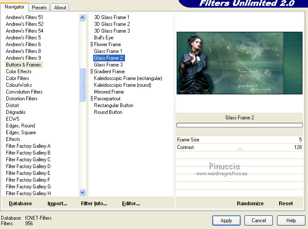Viewport: 308px width, 229px height.
Task: Select Buttons & Frames category
Action: (x=24, y=65)
